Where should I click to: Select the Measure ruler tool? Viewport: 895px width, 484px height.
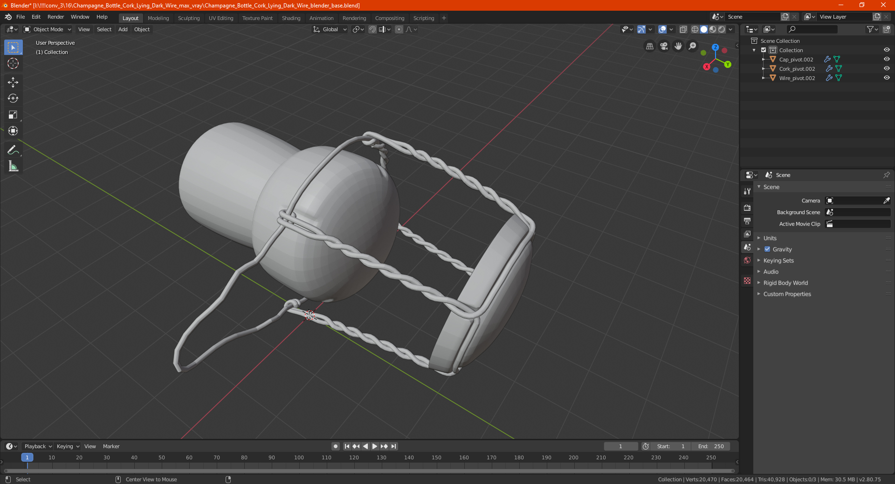(x=13, y=166)
